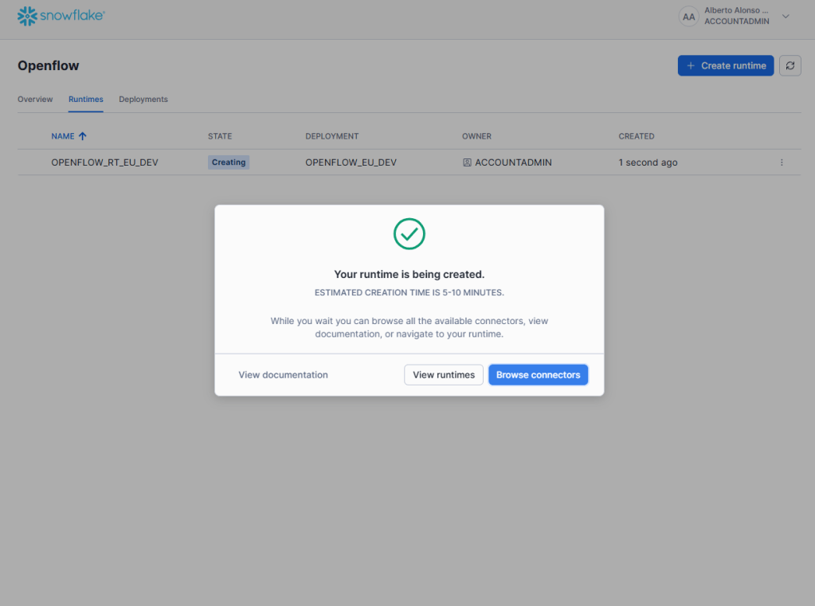This screenshot has height=606, width=815.
Task: Click the ascending sort arrow beside NAME
Action: [83, 136]
